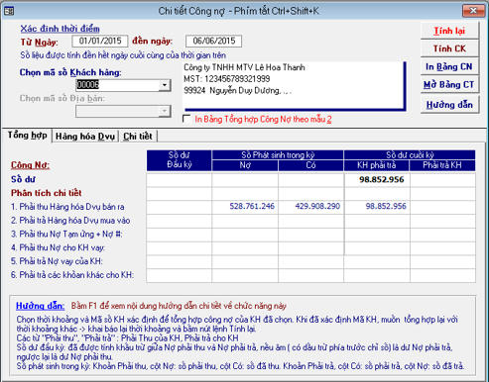Screen dimensions: 489x382
Task: Click row 4. Phải thu Nợ cho KH vay
Action: pos(58,247)
